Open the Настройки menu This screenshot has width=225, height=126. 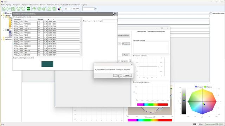pos(50,5)
